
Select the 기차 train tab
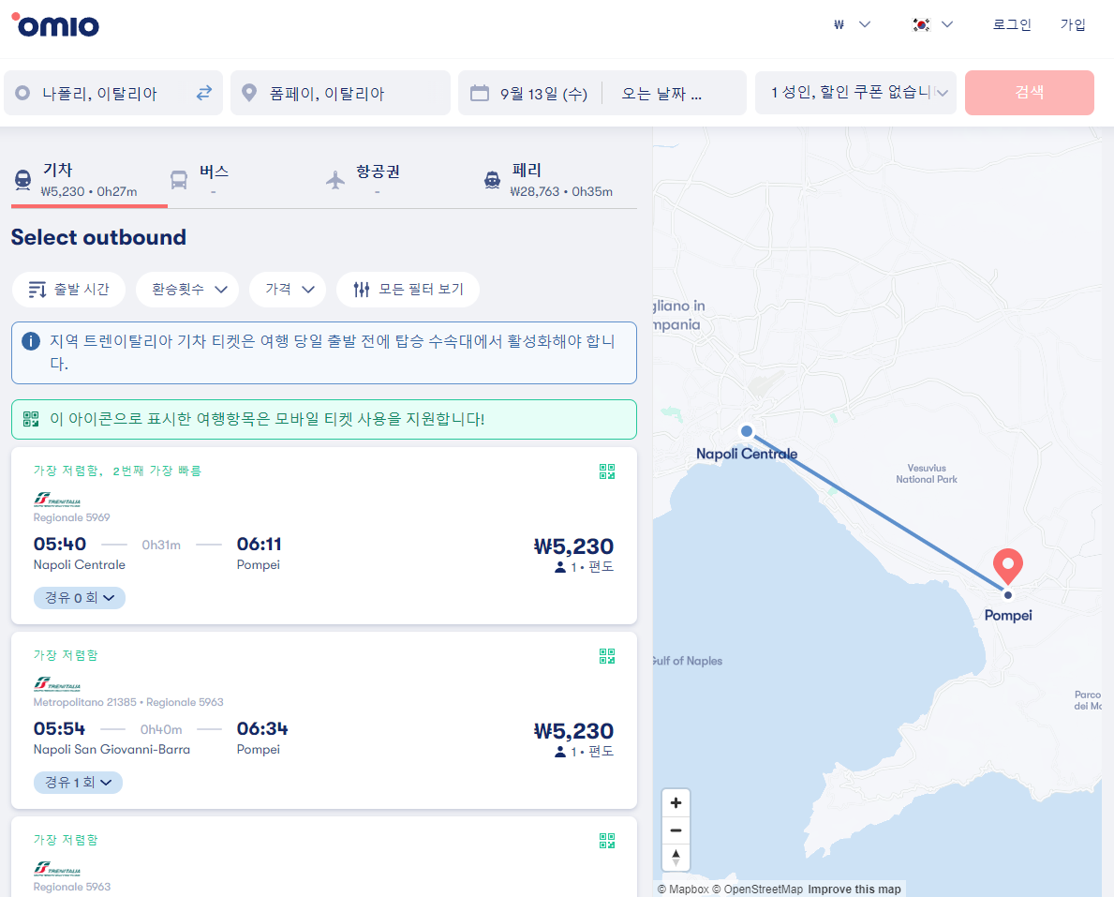tap(89, 181)
